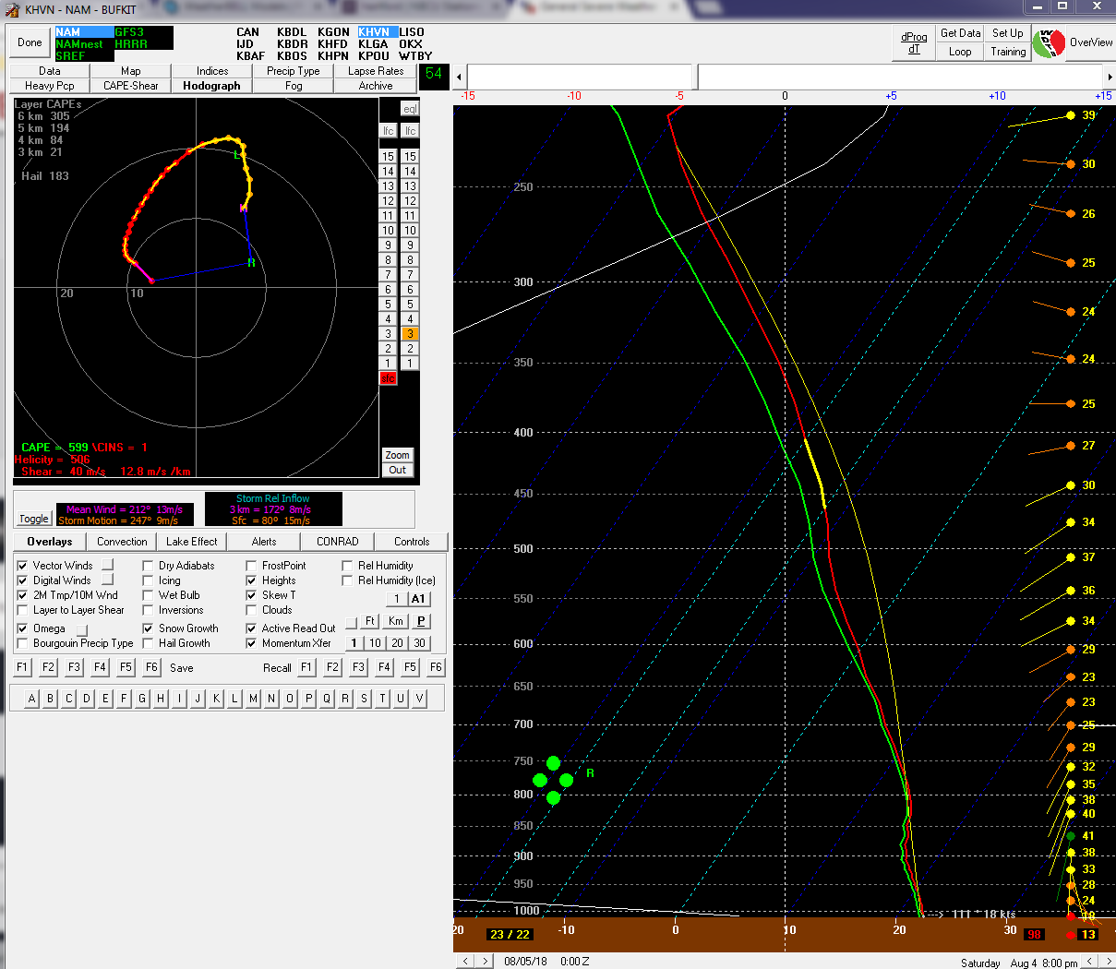1116x969 pixels.
Task: Switch to the Convection tab
Action: 122,542
